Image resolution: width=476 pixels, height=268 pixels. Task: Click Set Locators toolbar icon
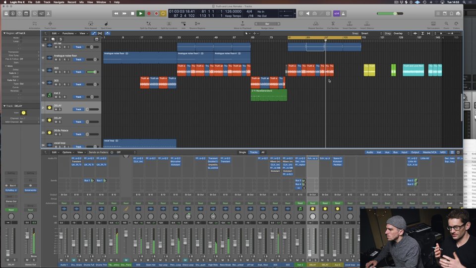[x=433, y=24]
